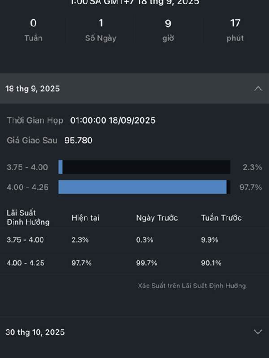Click the 9.9% Tuần Trước table cell

tap(209, 240)
